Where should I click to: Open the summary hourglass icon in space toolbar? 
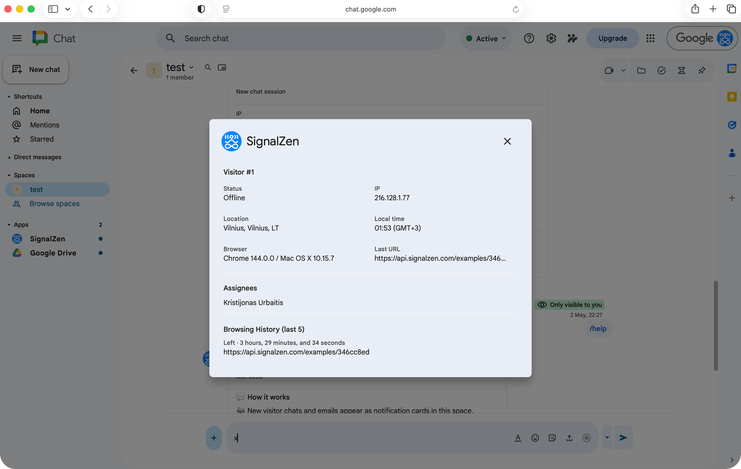[682, 71]
